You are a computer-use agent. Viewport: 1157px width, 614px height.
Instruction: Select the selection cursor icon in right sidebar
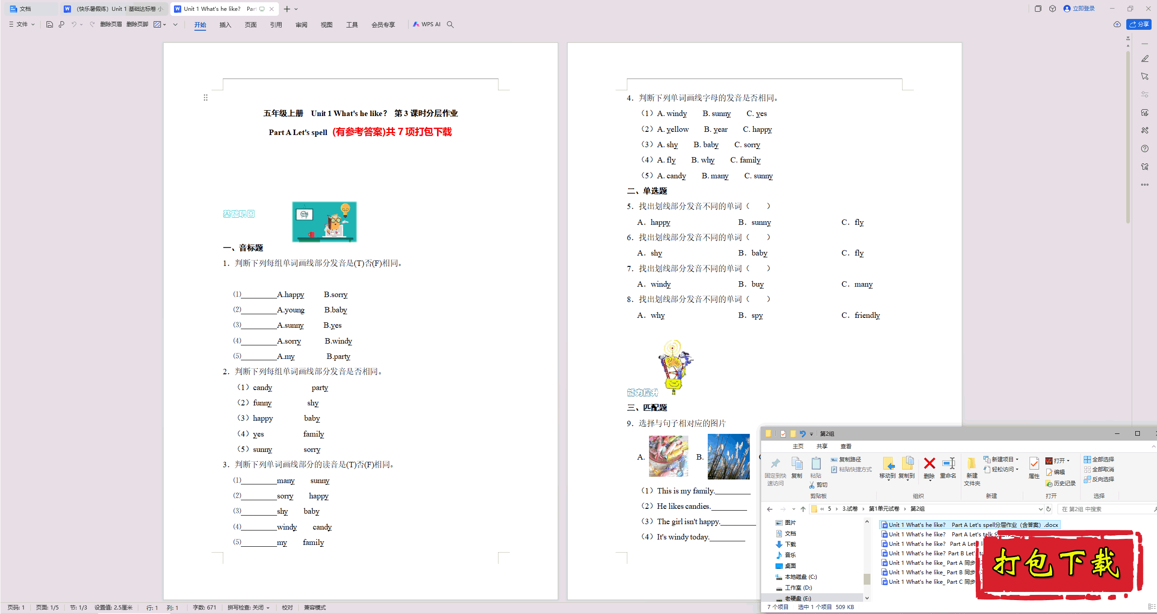pyautogui.click(x=1144, y=76)
